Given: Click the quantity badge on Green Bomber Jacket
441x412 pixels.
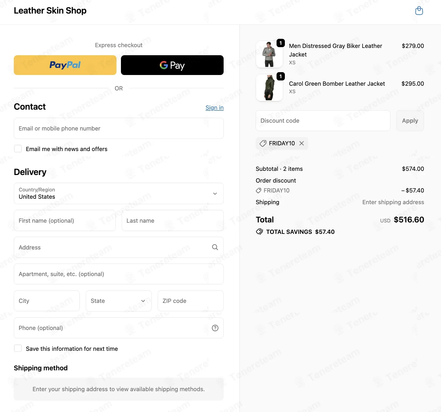Looking at the screenshot, I should (280, 76).
